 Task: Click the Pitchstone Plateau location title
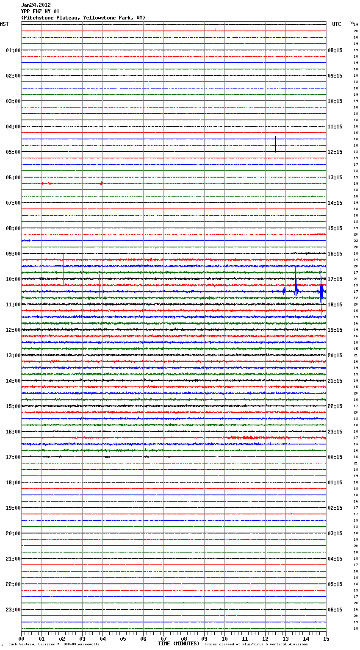(x=83, y=18)
